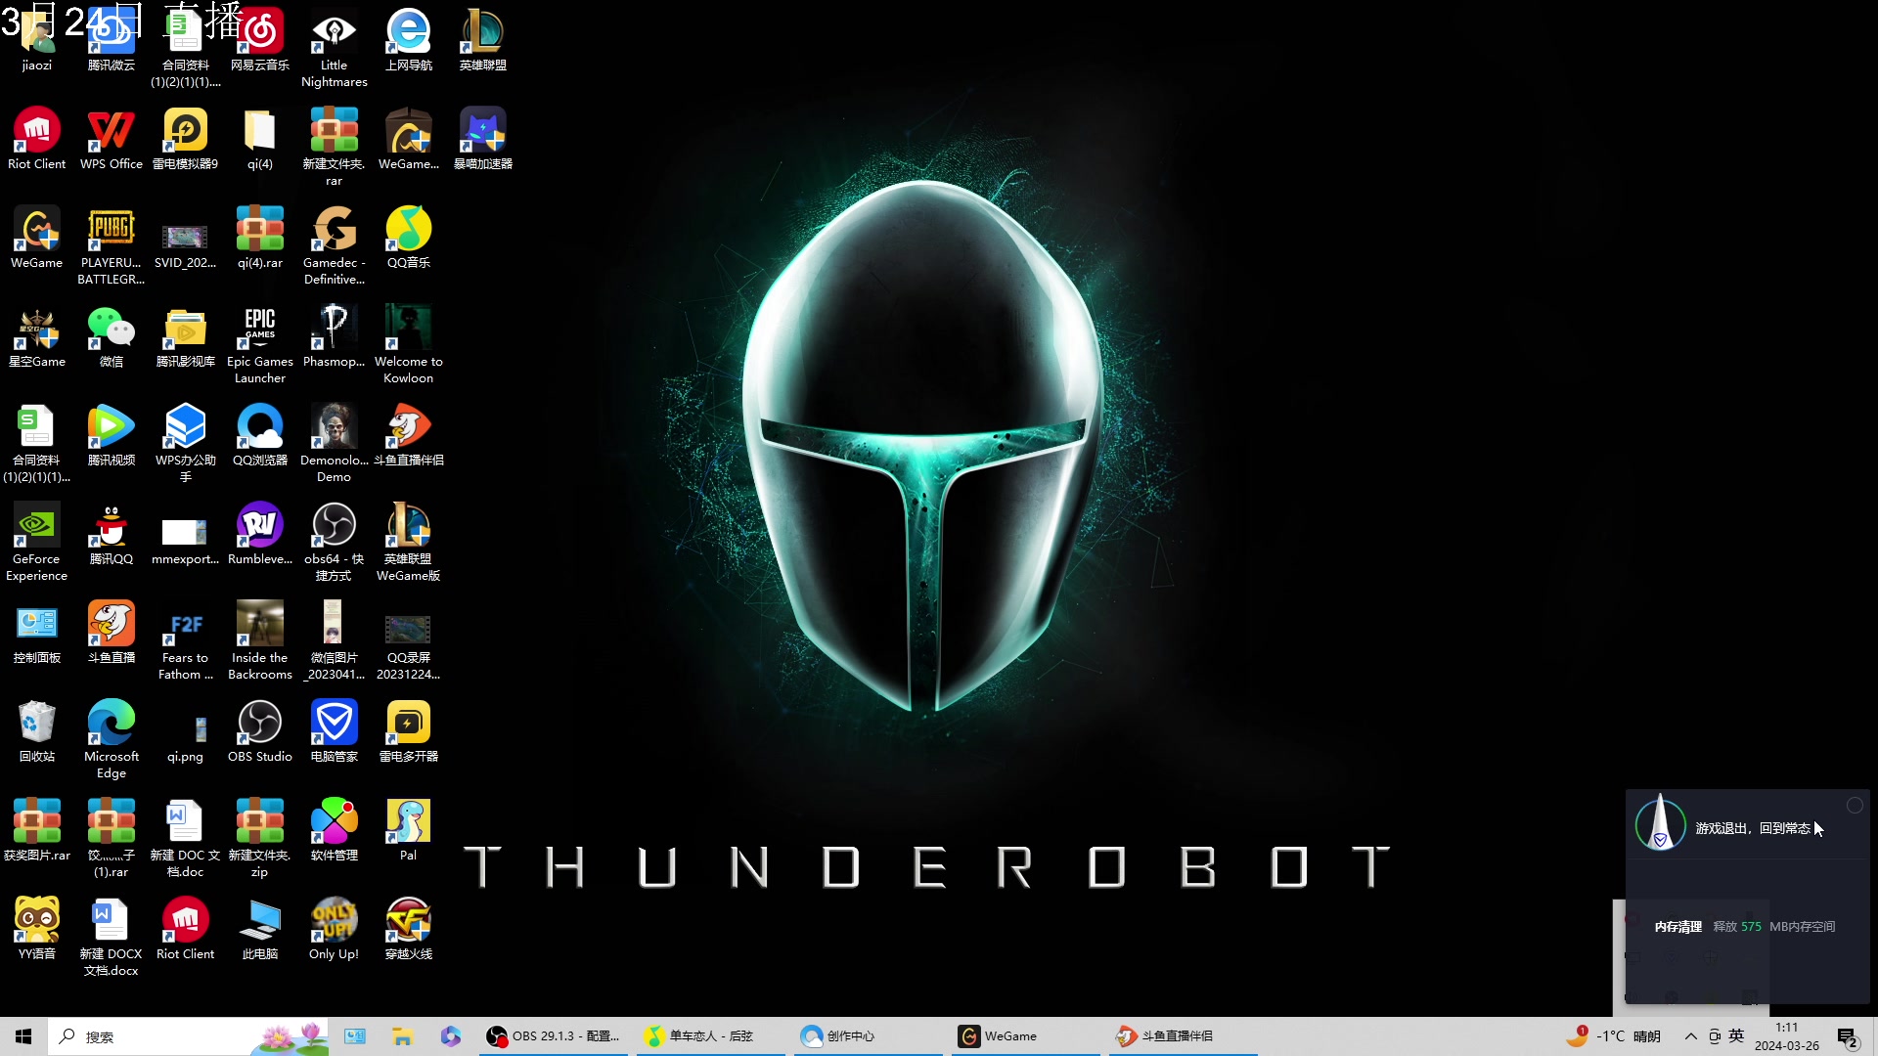Image resolution: width=1878 pixels, height=1056 pixels.
Task: Open the obs64 快捷方式 shortcut
Action: [x=335, y=543]
